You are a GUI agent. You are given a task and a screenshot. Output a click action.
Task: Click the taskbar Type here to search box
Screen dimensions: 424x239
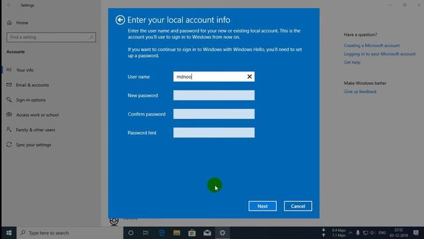click(70, 233)
